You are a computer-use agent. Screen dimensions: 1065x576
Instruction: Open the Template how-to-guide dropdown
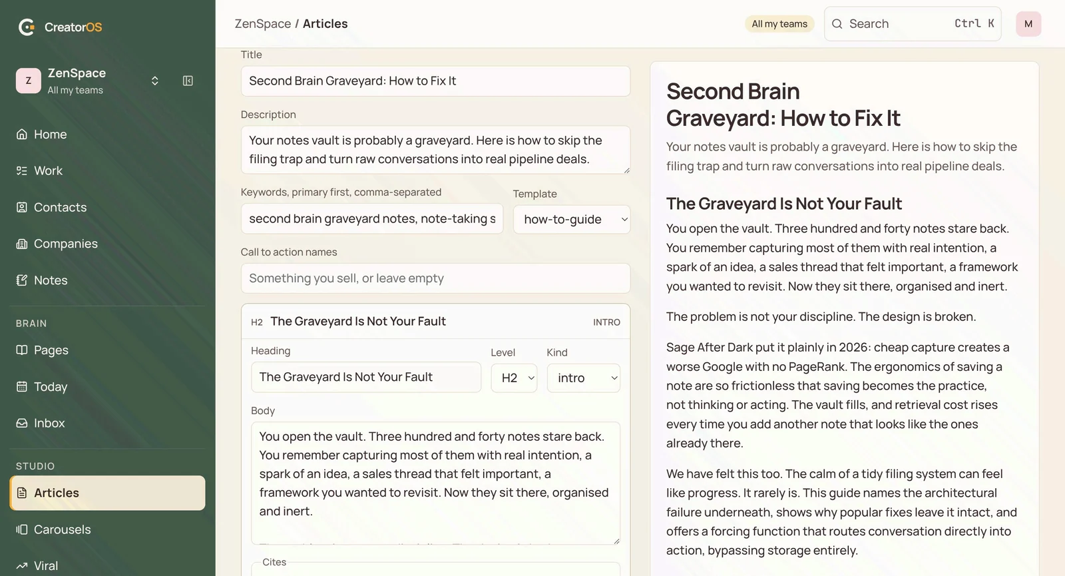coord(572,219)
